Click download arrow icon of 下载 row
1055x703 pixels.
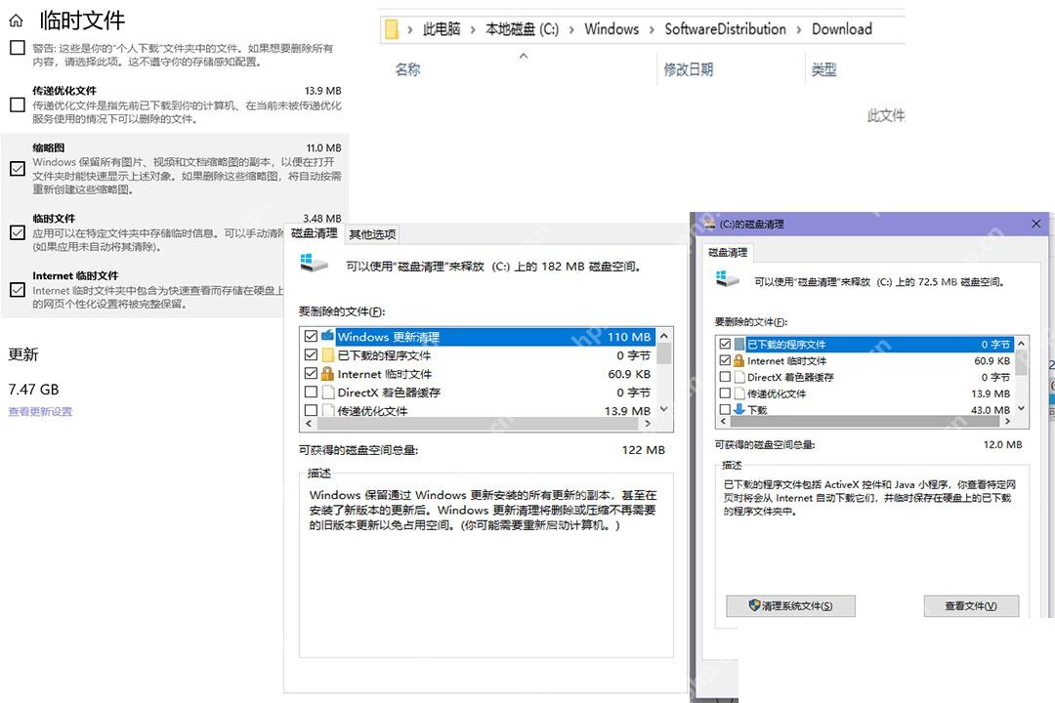coord(738,409)
